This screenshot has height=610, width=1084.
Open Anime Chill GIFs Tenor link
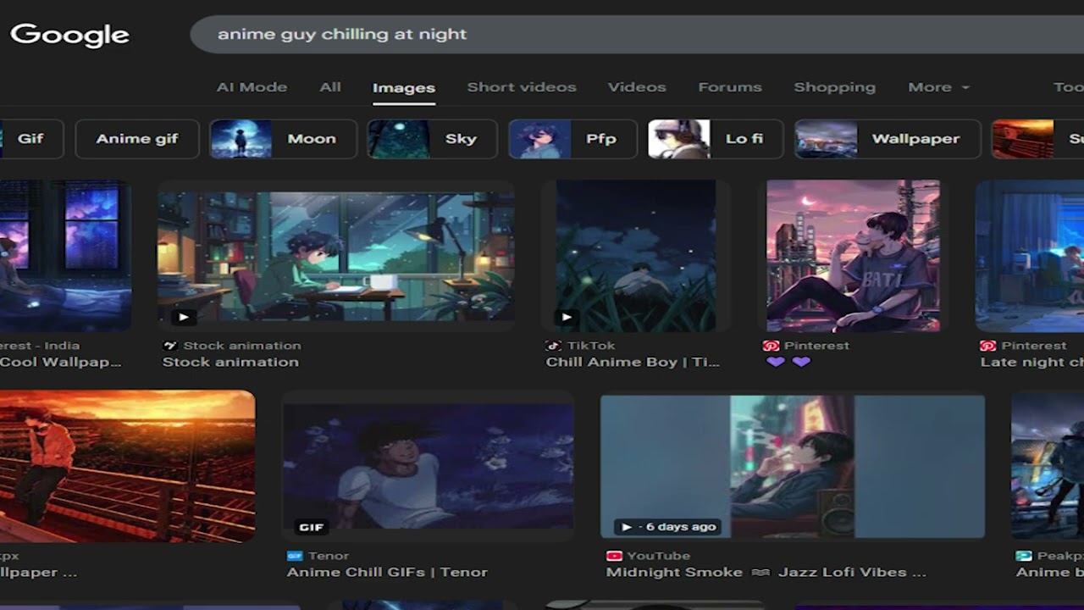387,572
